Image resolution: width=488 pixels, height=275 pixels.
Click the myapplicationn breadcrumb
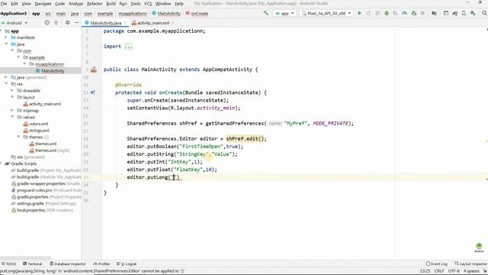[x=133, y=14]
